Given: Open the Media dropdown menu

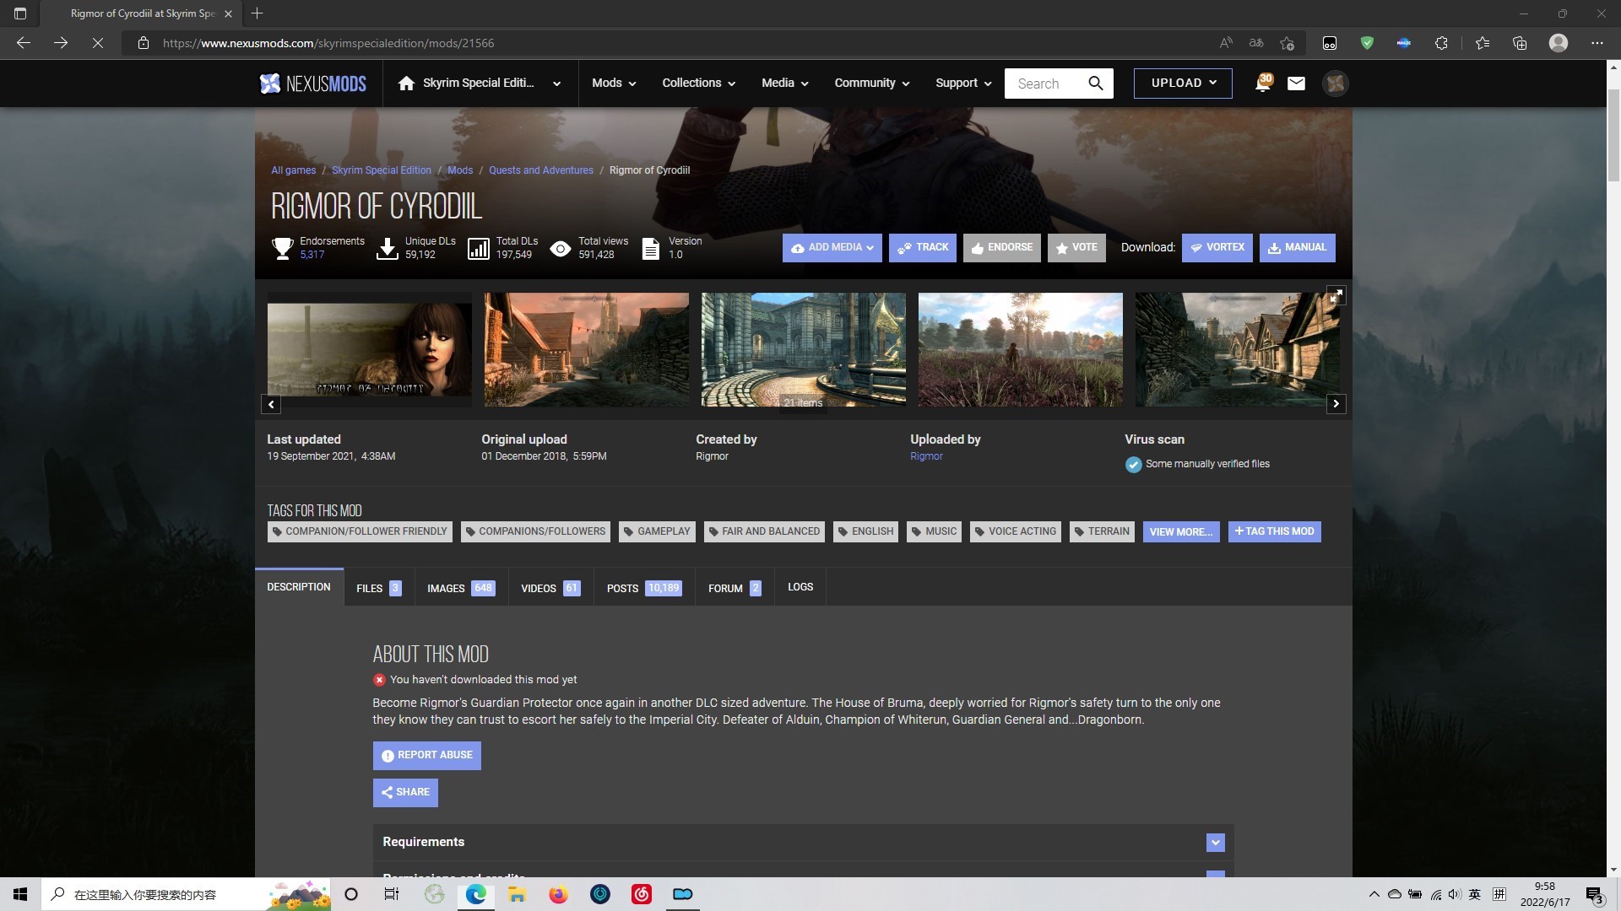Looking at the screenshot, I should 784,83.
